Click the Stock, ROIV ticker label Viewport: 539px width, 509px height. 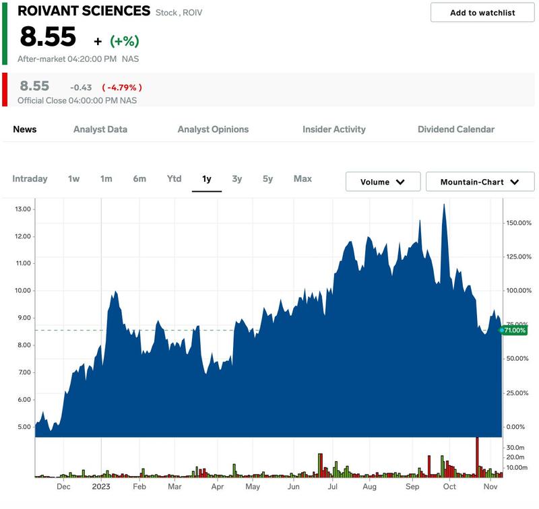point(179,13)
